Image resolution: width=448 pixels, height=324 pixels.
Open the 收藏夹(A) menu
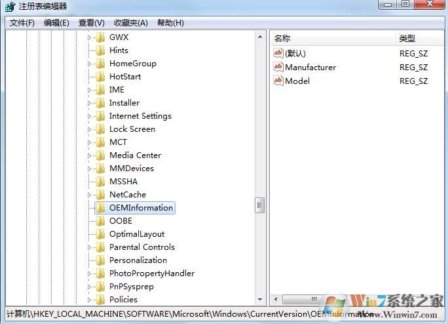point(131,23)
